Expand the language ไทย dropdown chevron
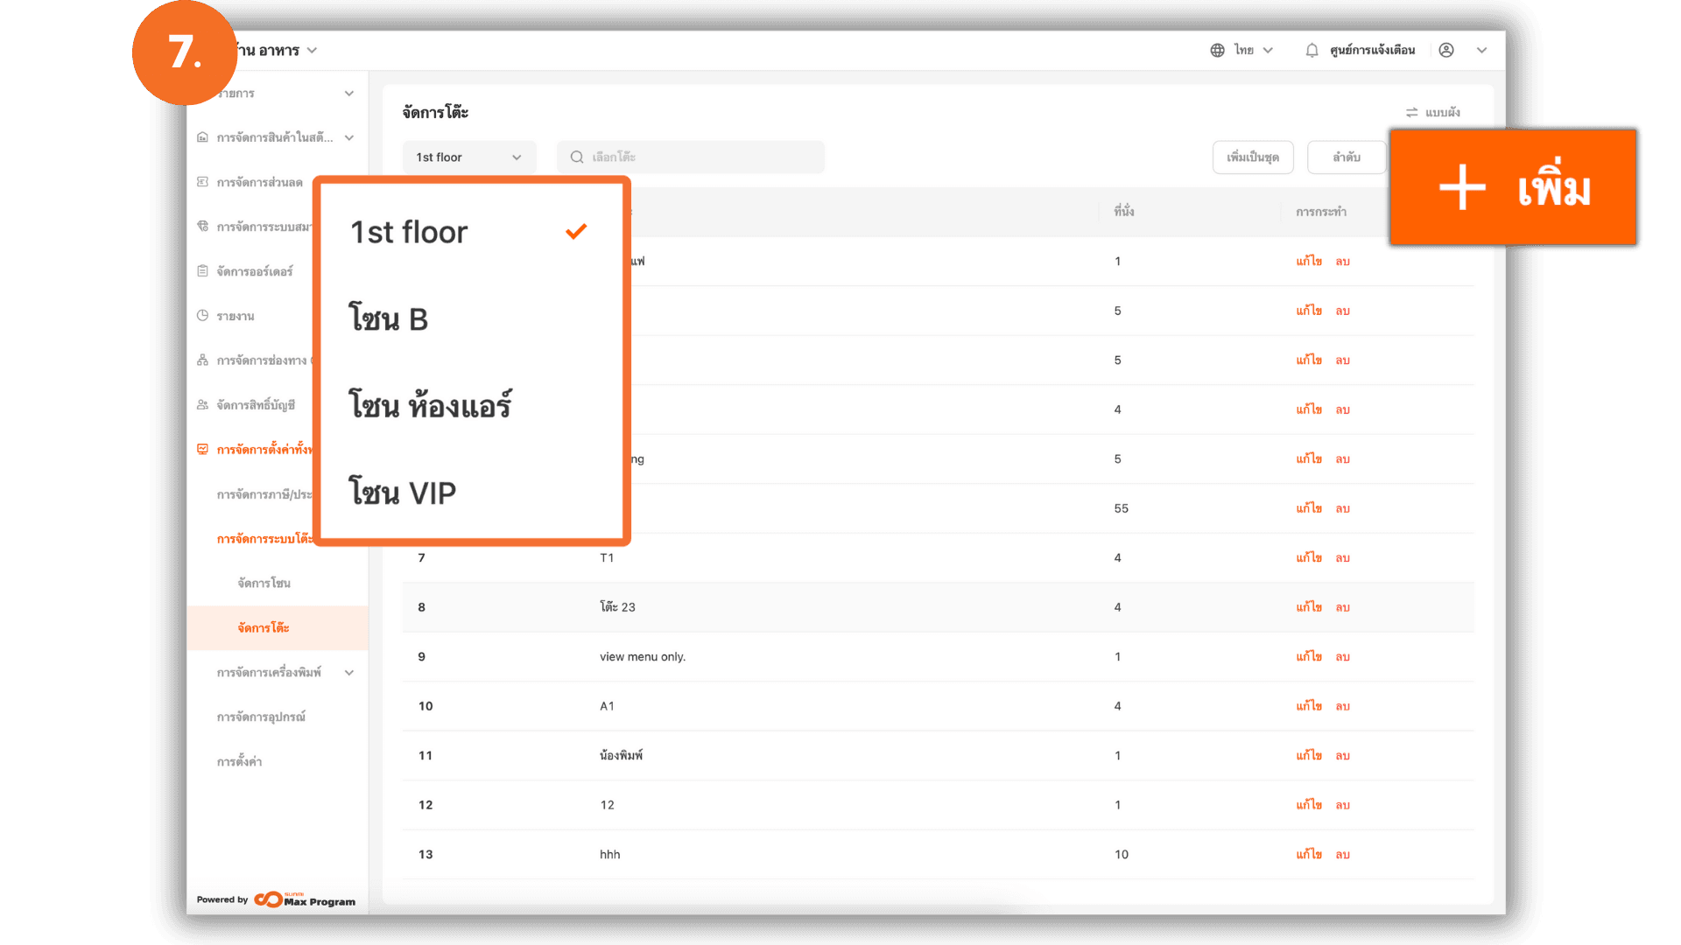 coord(1269,51)
